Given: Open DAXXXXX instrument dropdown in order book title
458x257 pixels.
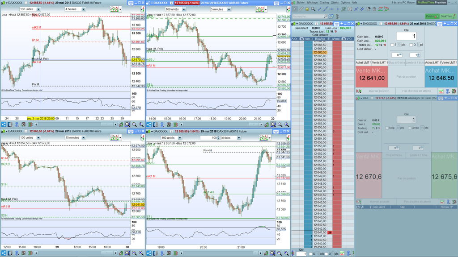Looking at the screenshot, I should pyautogui.click(x=297, y=24).
